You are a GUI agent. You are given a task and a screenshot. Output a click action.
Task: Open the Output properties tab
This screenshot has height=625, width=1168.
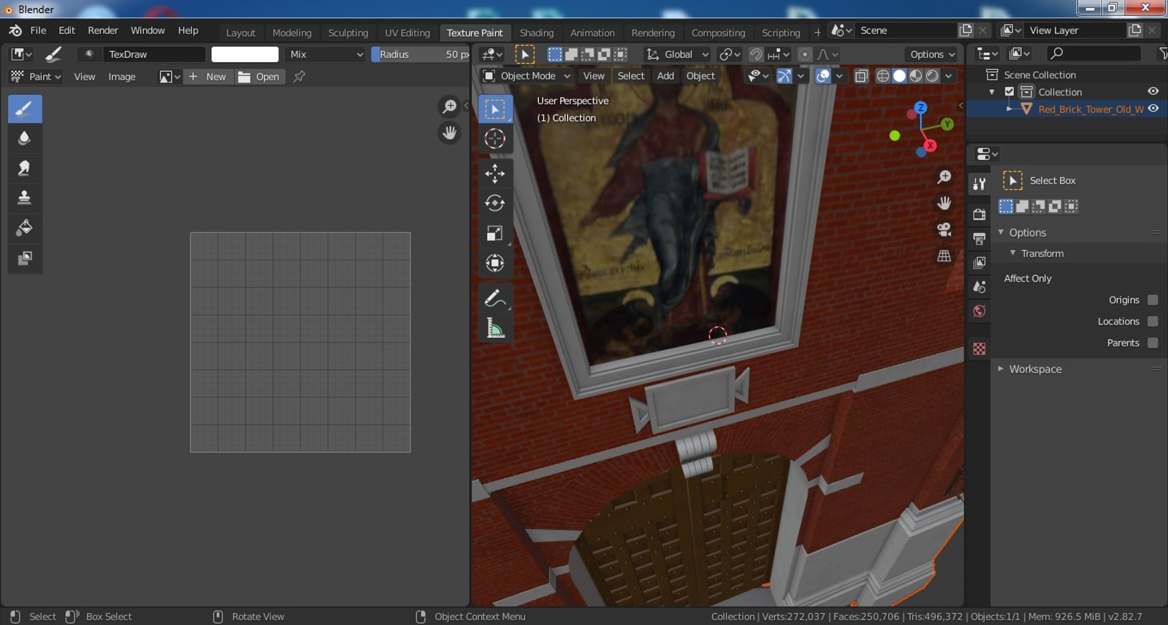tap(979, 238)
